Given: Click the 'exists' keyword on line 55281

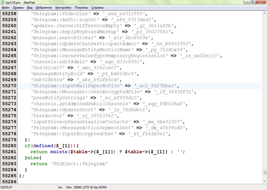Looking at the screenshot, I should coord(59,152).
